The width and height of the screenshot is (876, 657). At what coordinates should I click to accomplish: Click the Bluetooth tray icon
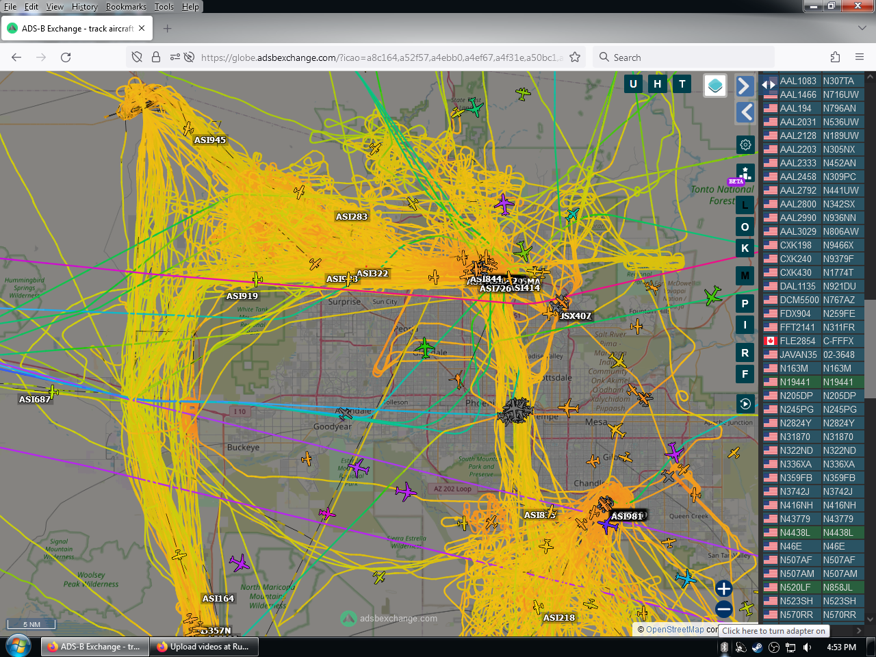coord(724,647)
